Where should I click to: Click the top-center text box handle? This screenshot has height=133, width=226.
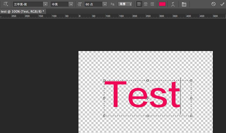[x=148, y=80]
